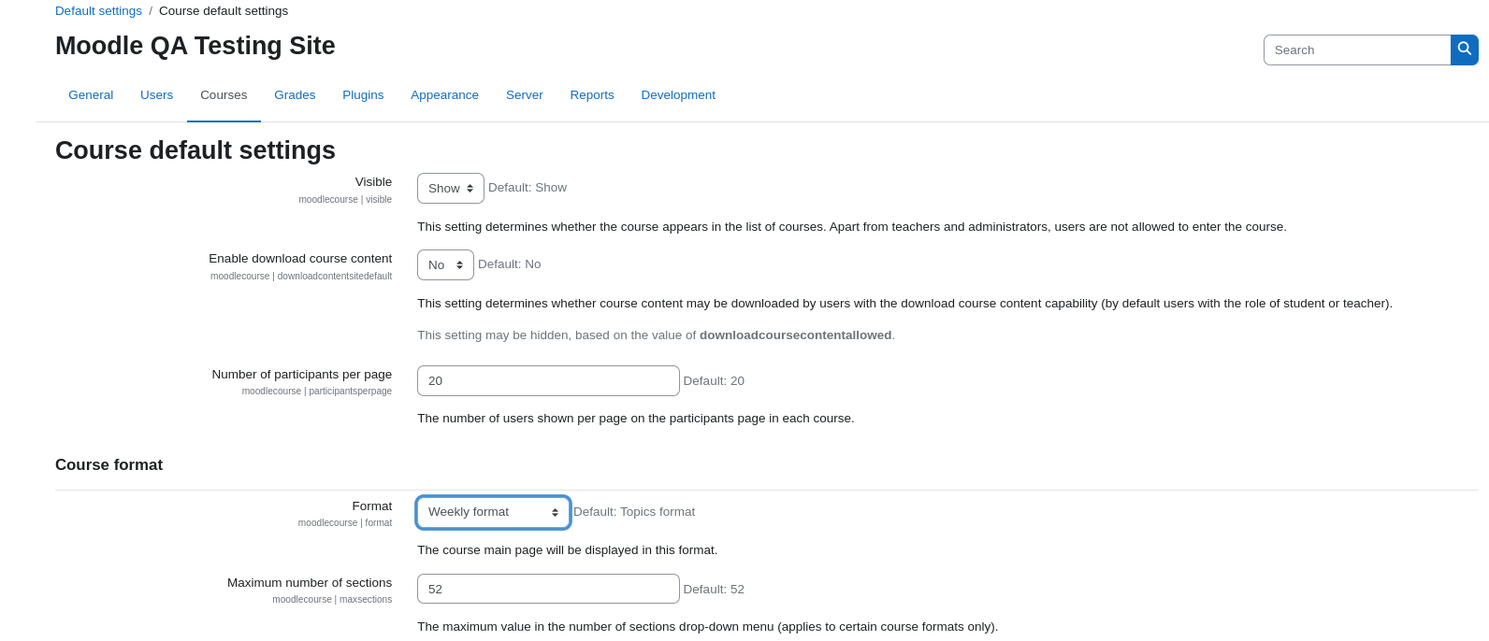
Task: Switch to the Users tab
Action: coord(156,95)
